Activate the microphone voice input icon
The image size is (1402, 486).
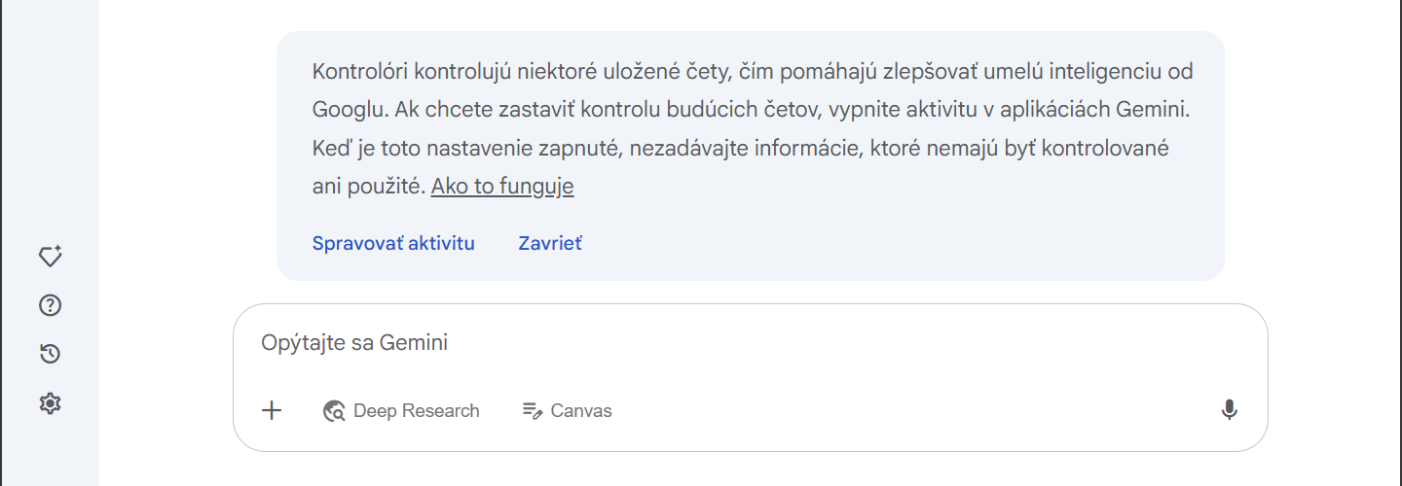point(1229,410)
